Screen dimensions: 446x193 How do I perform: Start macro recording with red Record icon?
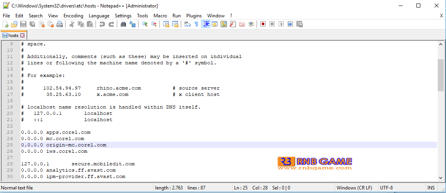(263, 24)
